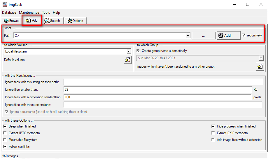Expand the group name date dropdown
268x159 pixels.
[261, 58]
